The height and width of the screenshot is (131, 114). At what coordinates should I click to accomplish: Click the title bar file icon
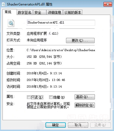3,4
